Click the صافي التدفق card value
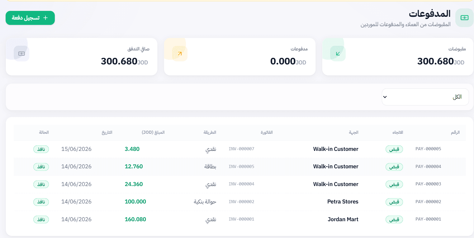The height and width of the screenshot is (238, 474). [119, 61]
